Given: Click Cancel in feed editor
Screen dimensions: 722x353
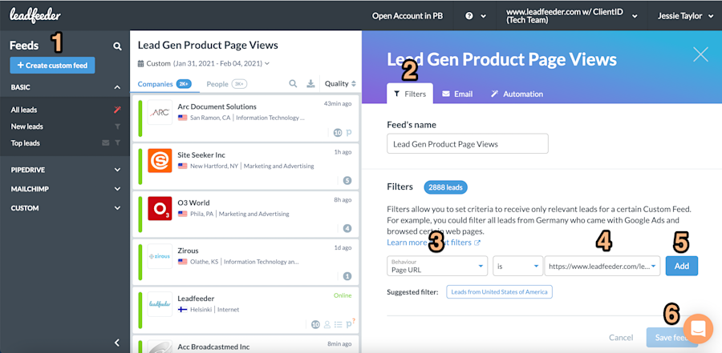Looking at the screenshot, I should coord(621,337).
